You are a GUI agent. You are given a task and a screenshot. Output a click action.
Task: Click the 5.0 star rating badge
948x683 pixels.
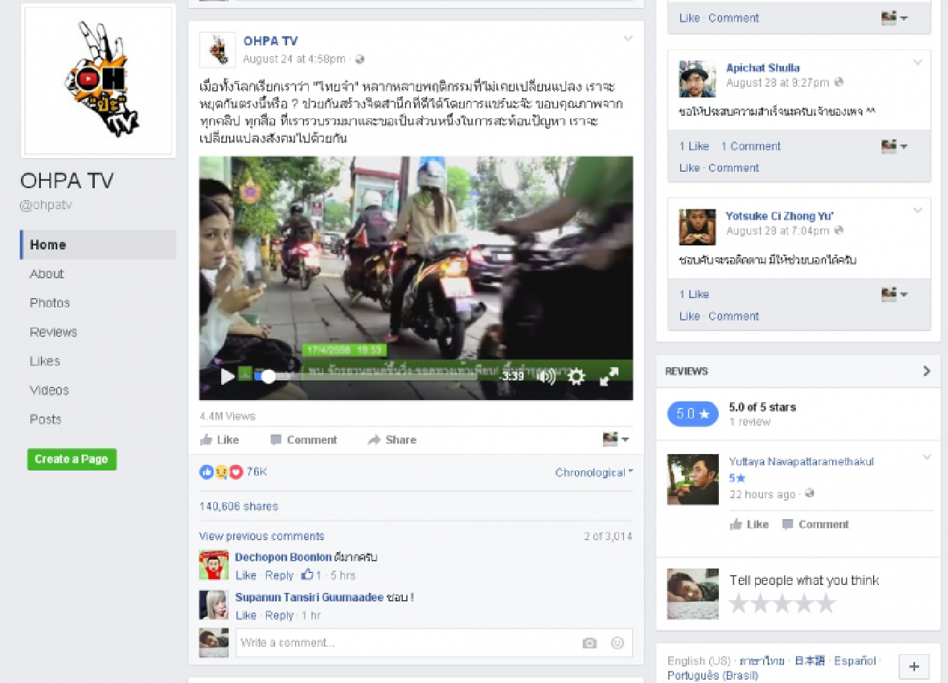(693, 414)
